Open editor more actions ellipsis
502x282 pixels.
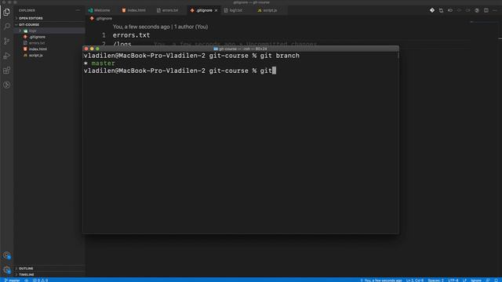495,10
